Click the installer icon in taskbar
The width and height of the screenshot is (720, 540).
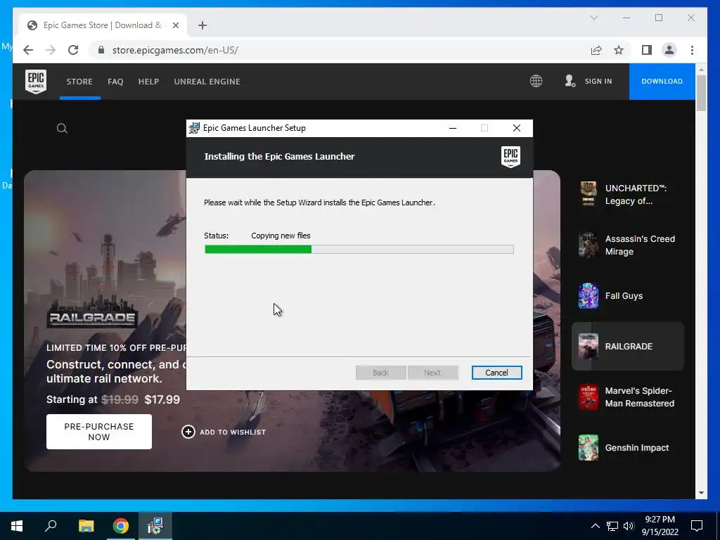coord(155,526)
